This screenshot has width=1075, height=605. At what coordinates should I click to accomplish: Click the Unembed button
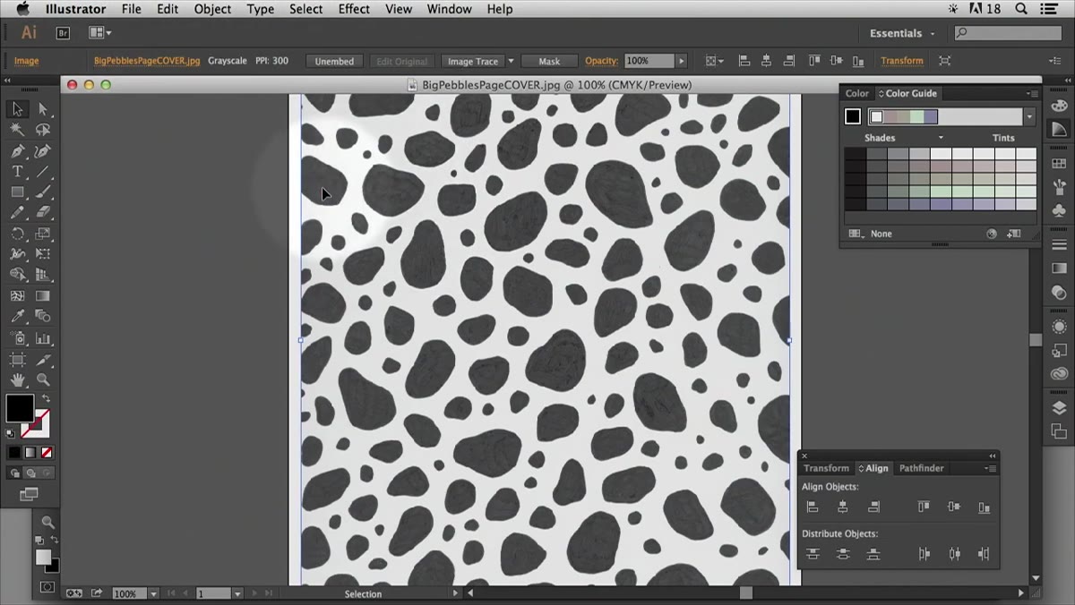pyautogui.click(x=334, y=61)
